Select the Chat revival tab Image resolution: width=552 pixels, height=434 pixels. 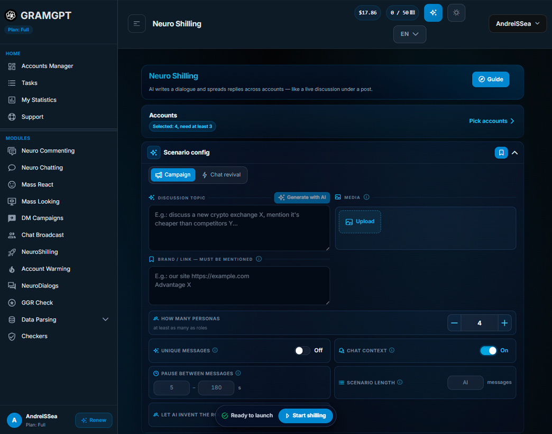[222, 175]
